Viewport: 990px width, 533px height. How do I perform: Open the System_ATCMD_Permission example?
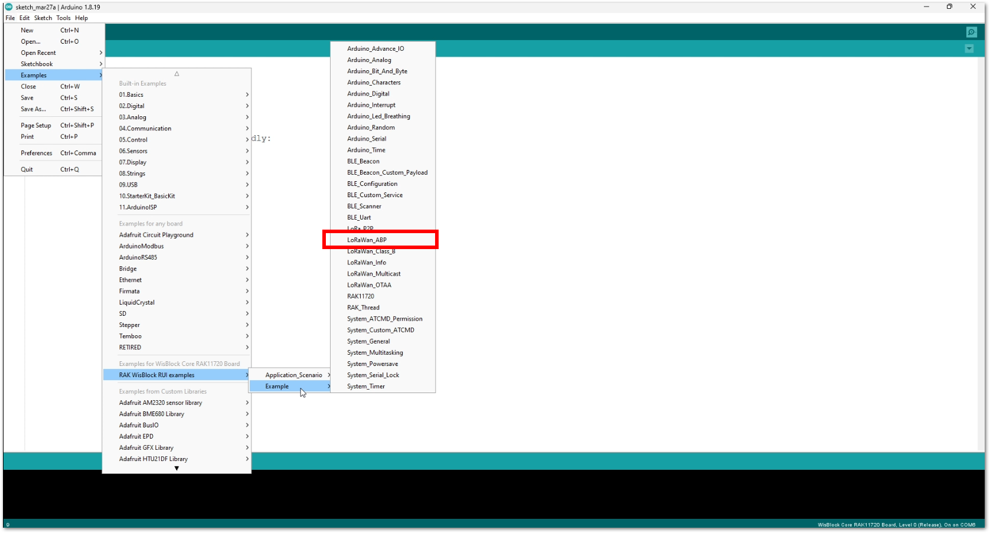click(x=383, y=319)
